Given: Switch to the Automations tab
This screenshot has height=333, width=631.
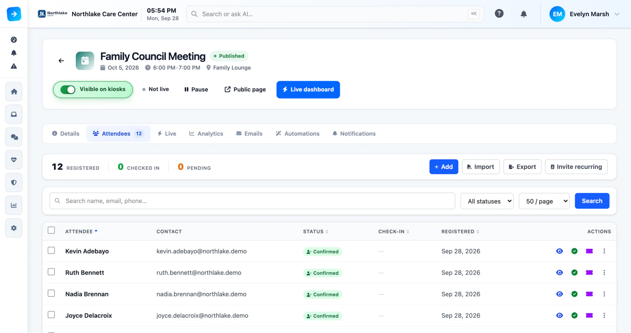Looking at the screenshot, I should pos(297,134).
